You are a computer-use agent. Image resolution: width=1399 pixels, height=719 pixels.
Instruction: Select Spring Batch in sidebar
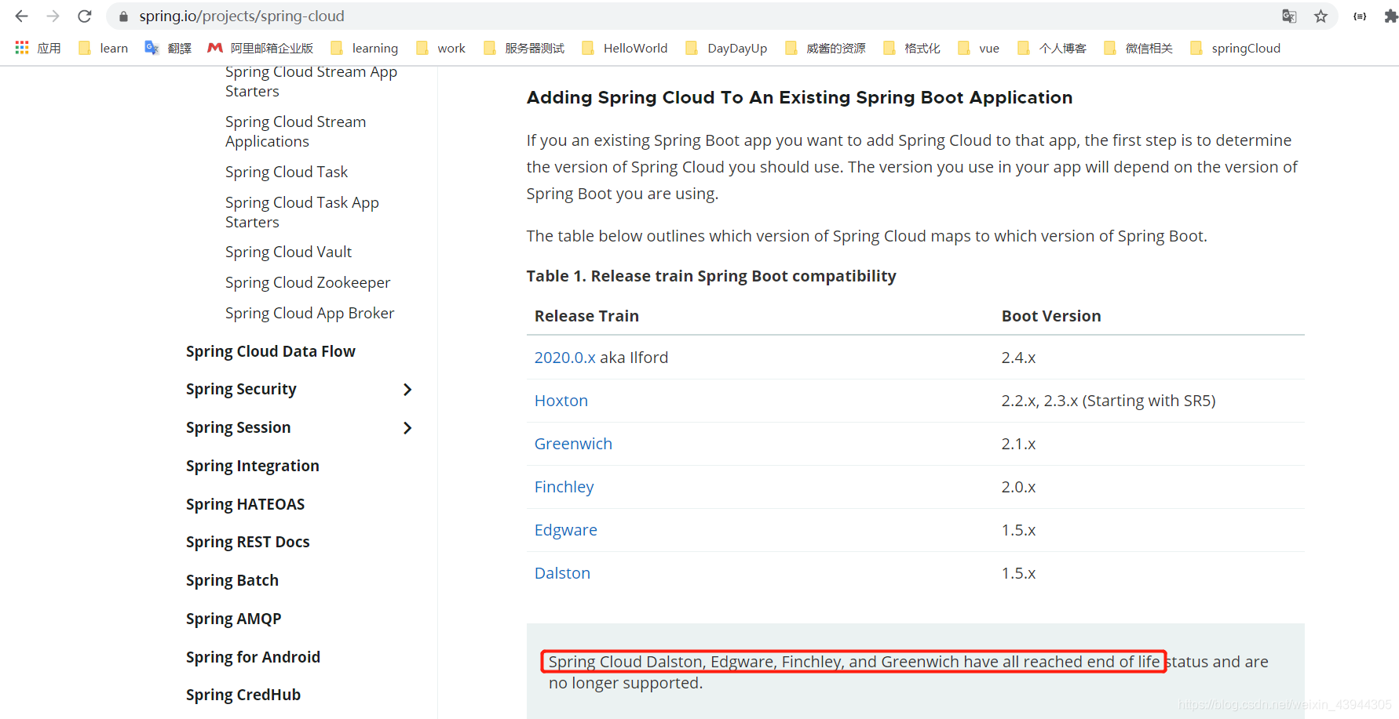pos(232,580)
